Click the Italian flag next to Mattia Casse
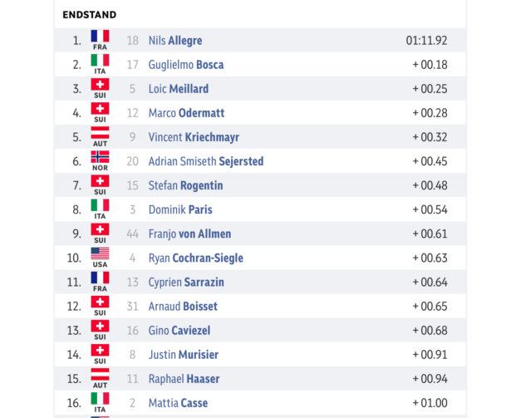This screenshot has width=511, height=418. tap(100, 398)
